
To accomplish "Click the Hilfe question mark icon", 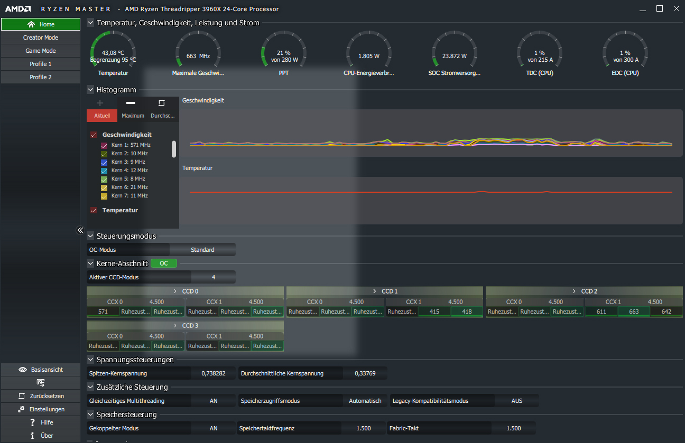I will point(33,422).
